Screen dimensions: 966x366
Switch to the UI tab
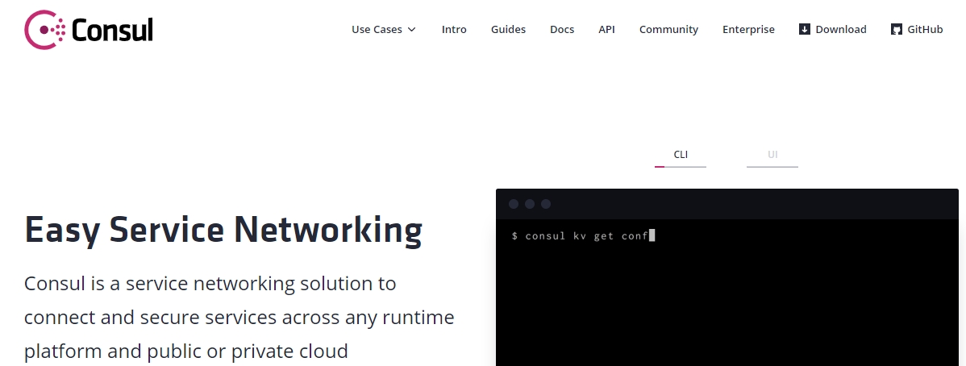pos(772,155)
